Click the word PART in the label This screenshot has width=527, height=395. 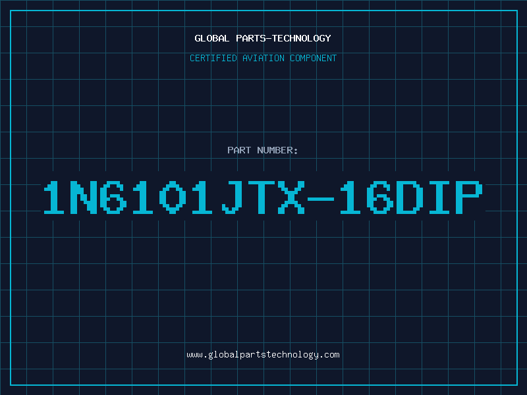239,150
